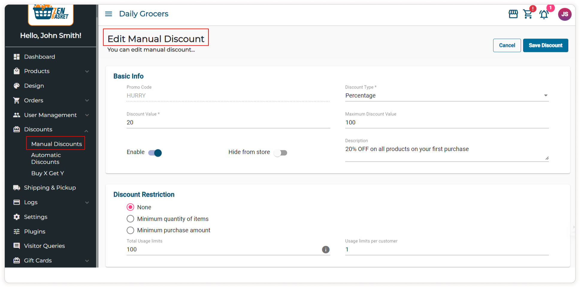Open the storefront icon in header
Screen dimensions: 580x288
(x=513, y=14)
